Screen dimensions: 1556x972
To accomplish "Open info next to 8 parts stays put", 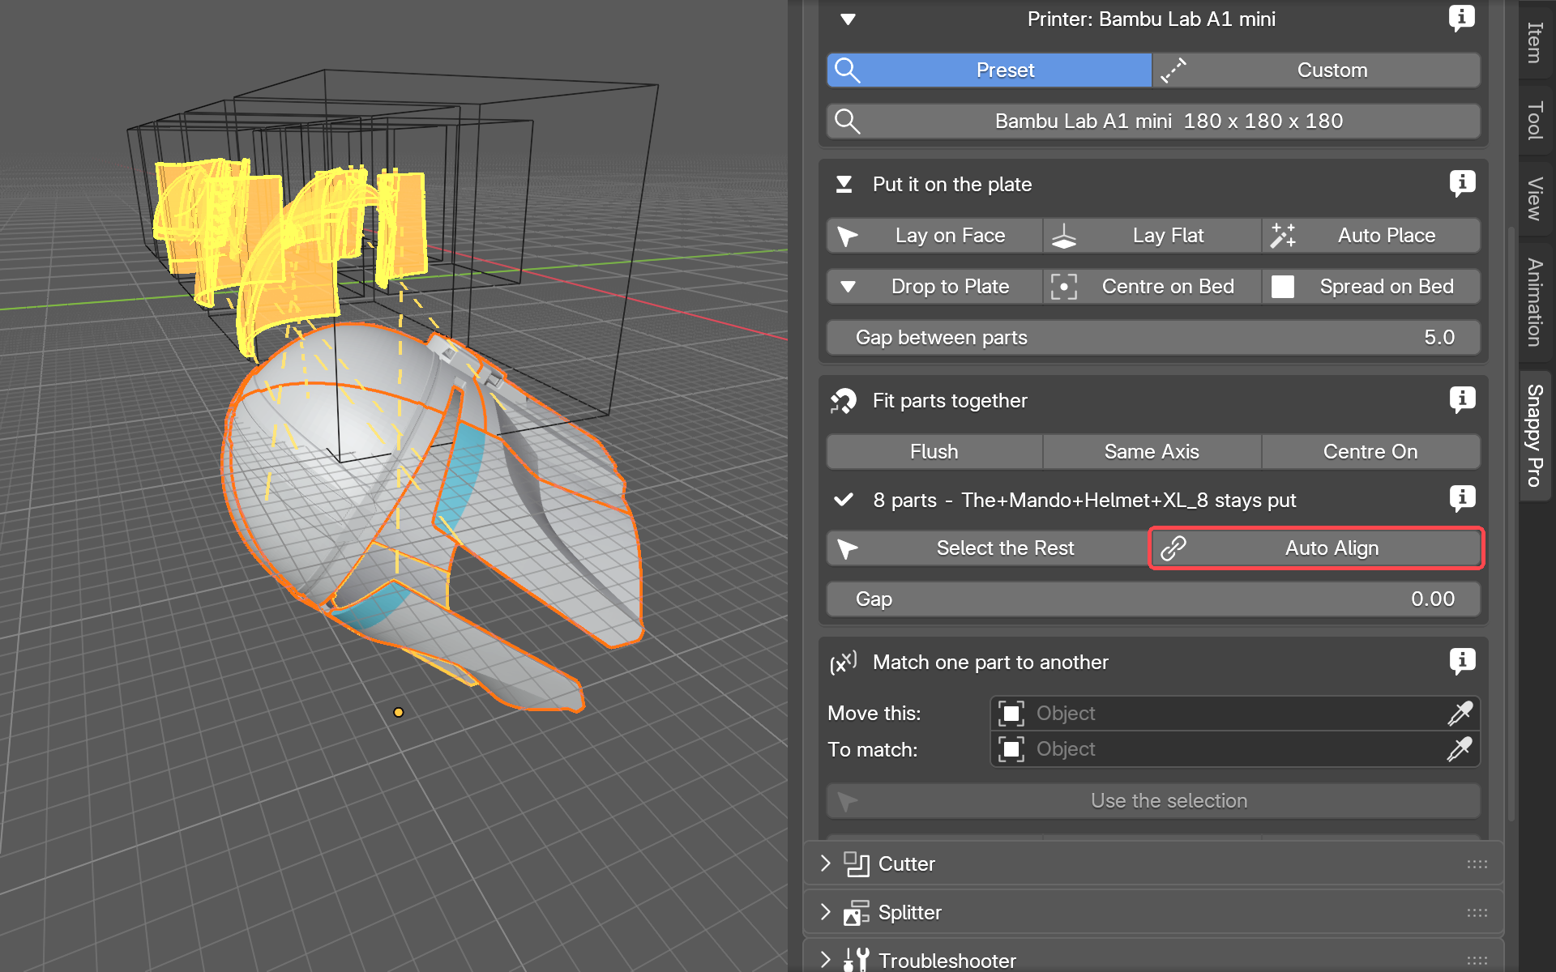I will (1461, 499).
